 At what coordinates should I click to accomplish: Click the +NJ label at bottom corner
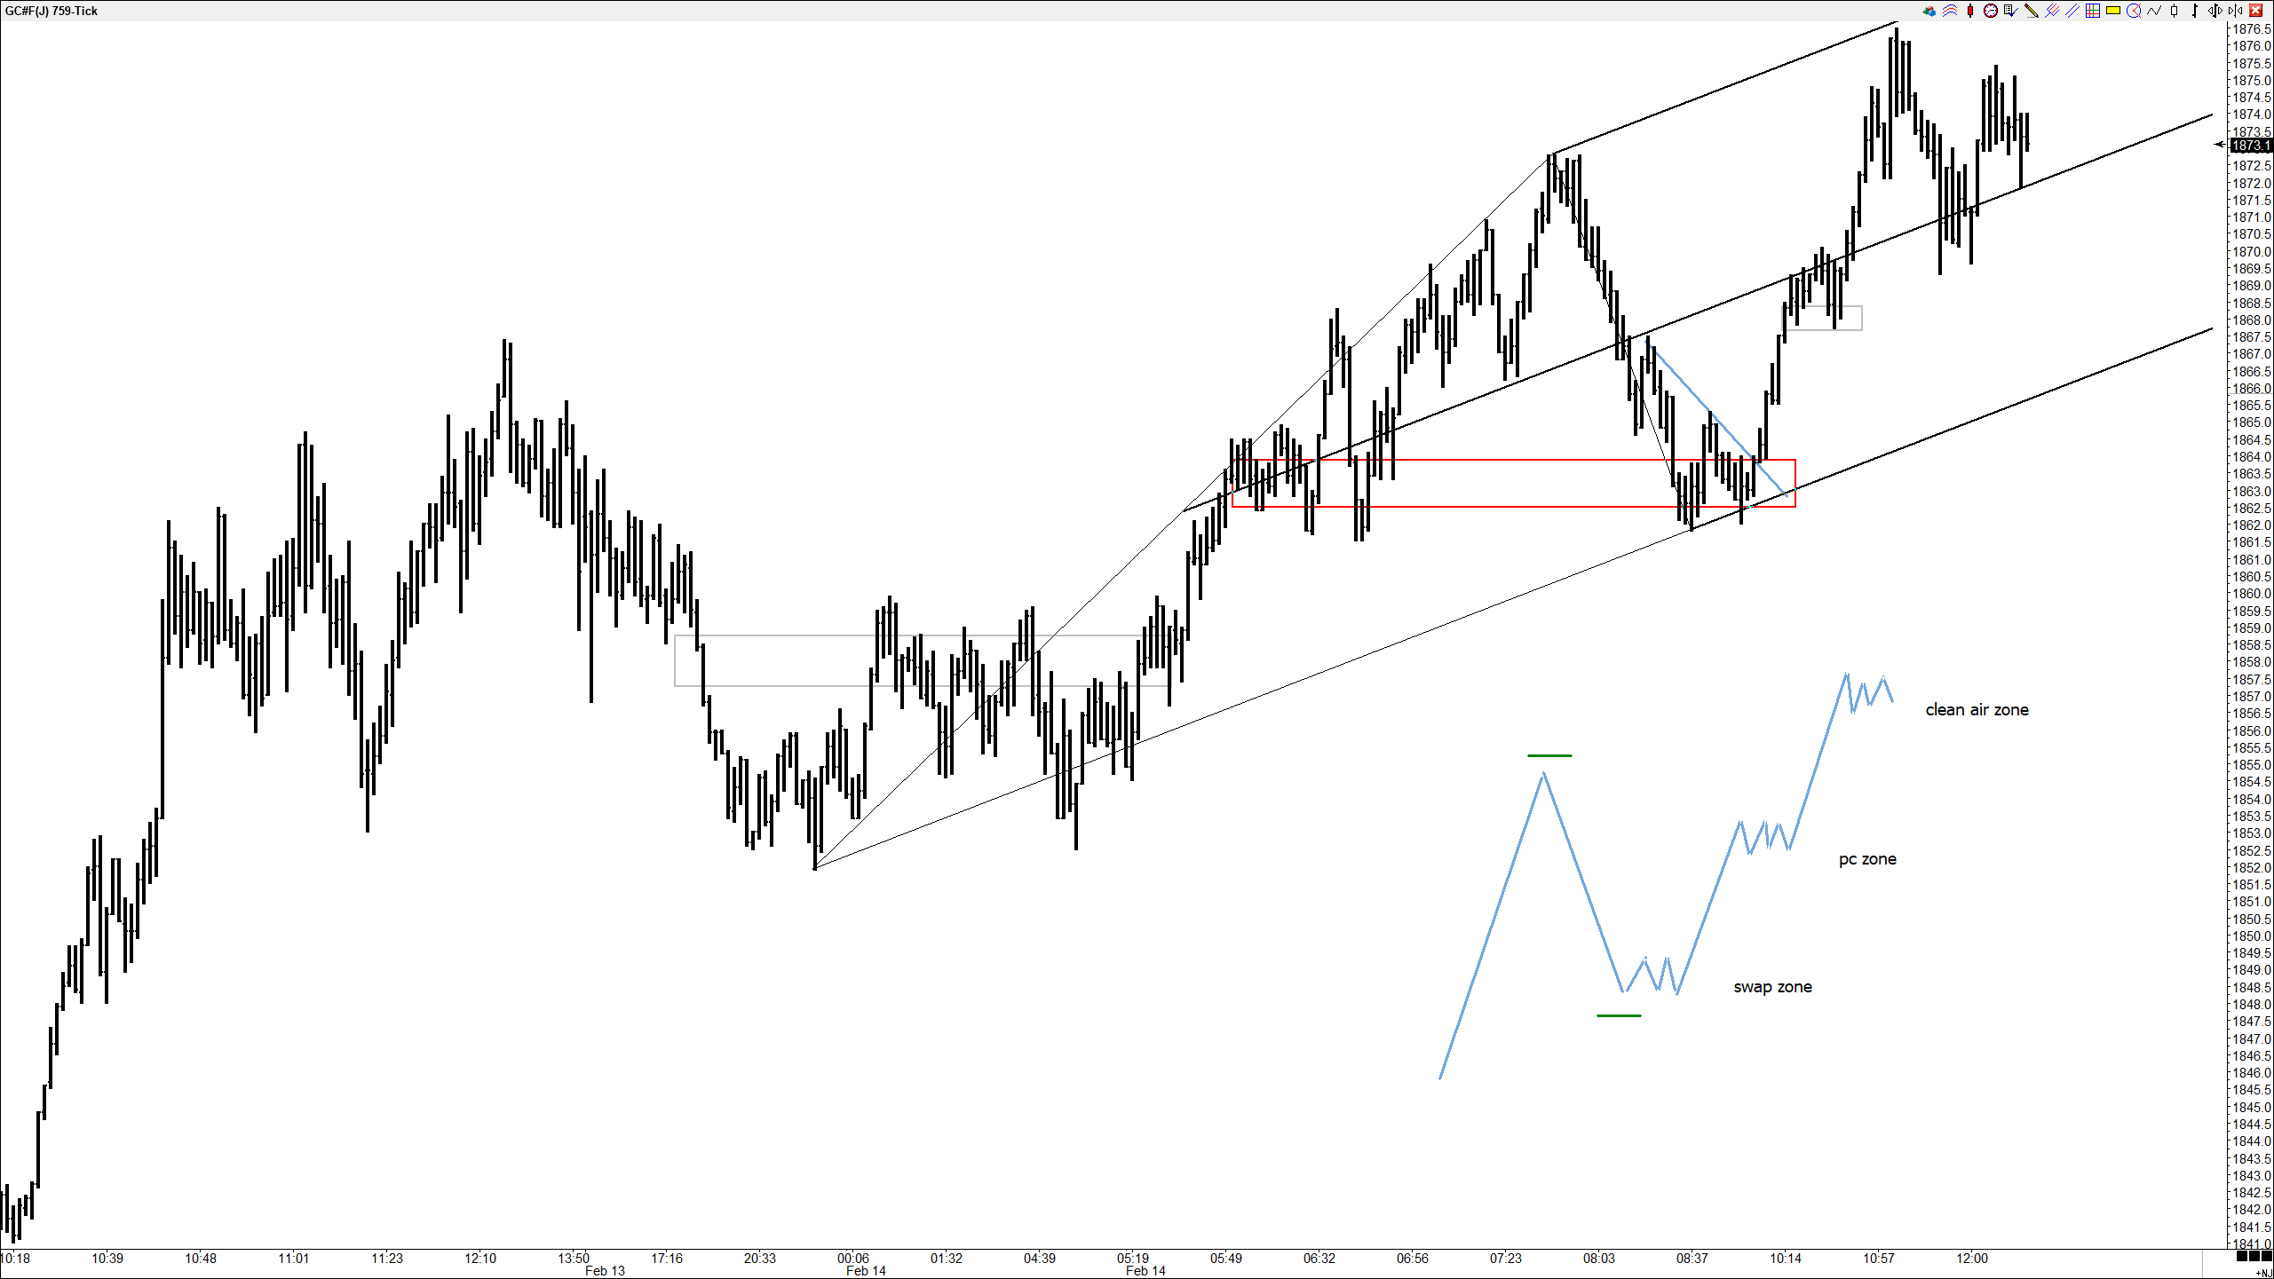coord(2263,1273)
